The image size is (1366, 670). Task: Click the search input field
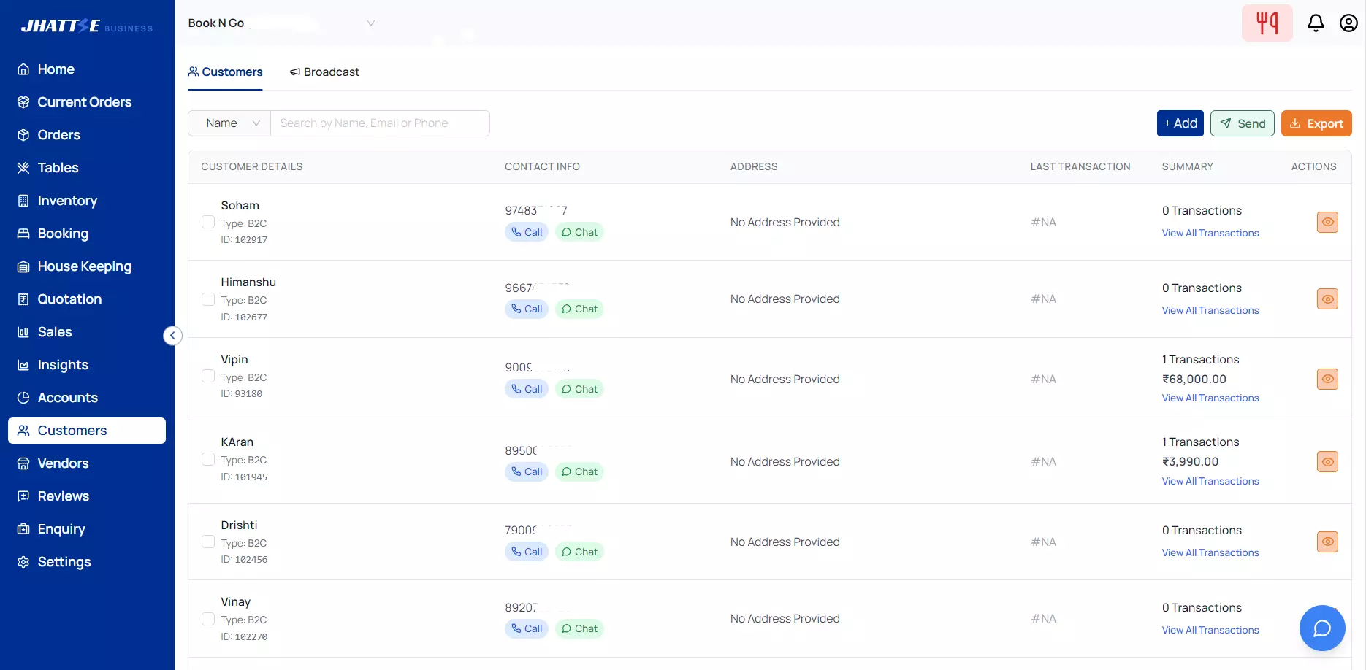pos(380,123)
